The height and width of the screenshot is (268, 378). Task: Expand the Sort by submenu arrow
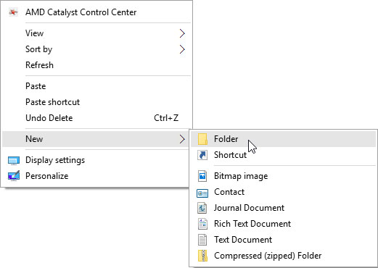coord(182,49)
